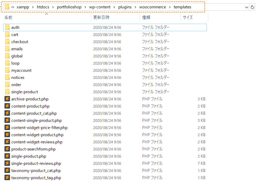Select the folder name notices
Screen dimensions: 264x182
(x=18, y=77)
